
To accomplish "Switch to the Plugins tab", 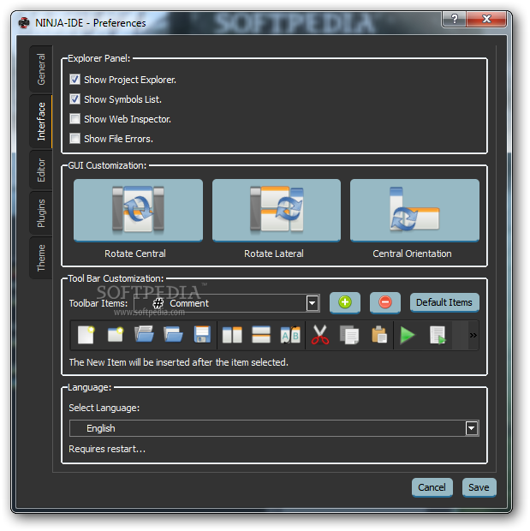I will pyautogui.click(x=41, y=213).
